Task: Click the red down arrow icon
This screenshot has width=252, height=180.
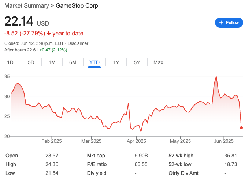Action: click(x=49, y=34)
